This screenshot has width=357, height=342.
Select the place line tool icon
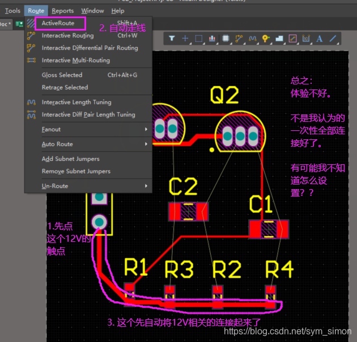(x=333, y=39)
